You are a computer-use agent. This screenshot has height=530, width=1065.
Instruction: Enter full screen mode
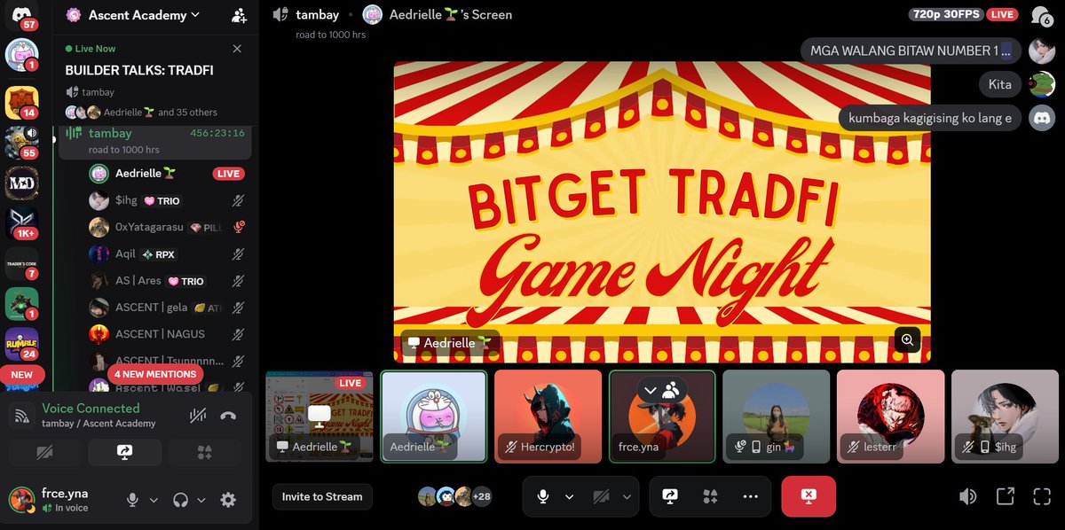point(1042,496)
